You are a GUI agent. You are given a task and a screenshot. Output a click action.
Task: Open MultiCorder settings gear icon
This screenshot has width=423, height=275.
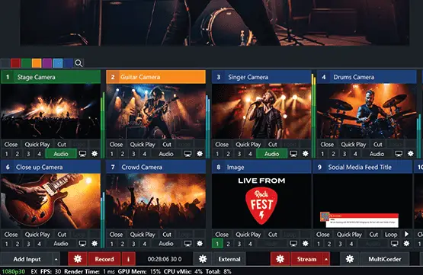coord(350,259)
